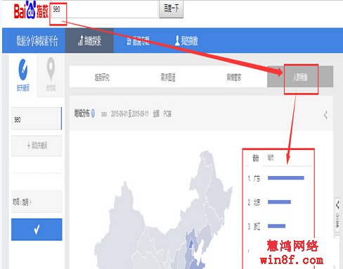Viewport: 343px width, 269px height.
Task: Click the rank 2 北京 row
Action: [269, 202]
